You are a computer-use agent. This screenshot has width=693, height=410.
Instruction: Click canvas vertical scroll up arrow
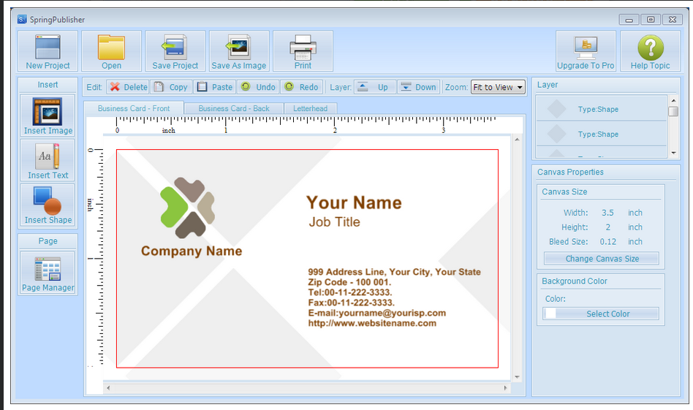(x=517, y=140)
